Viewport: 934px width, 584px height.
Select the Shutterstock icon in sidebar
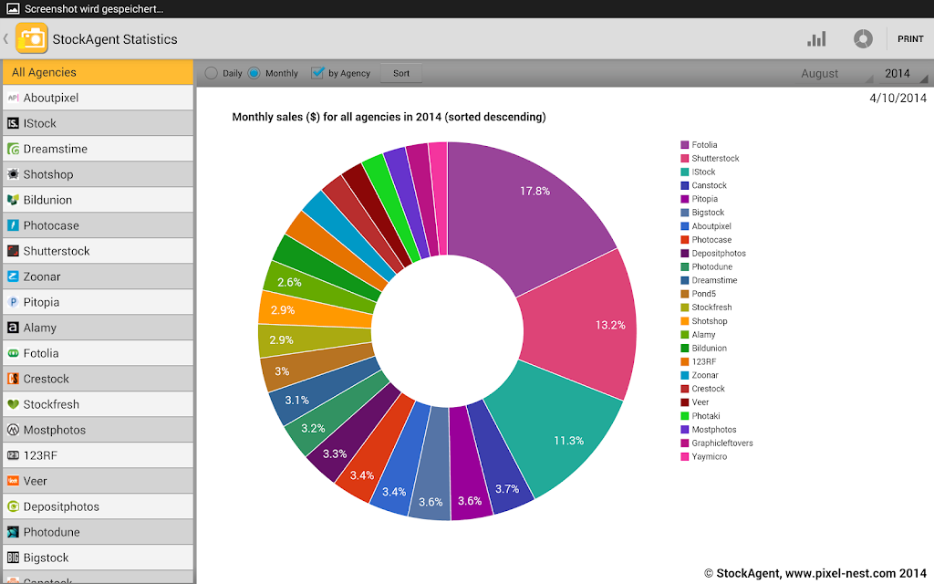(x=13, y=251)
